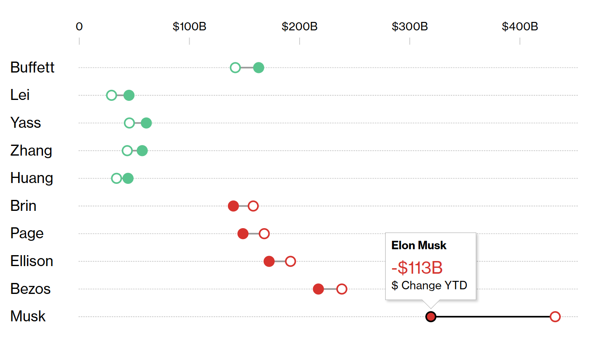Select Brin's filled red dot

click(233, 206)
